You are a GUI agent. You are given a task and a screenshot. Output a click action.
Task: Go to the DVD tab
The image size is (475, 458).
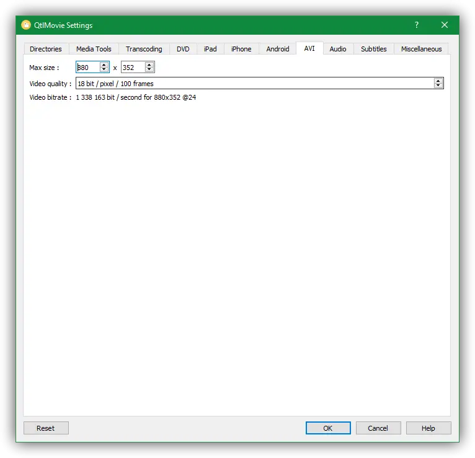pos(183,49)
